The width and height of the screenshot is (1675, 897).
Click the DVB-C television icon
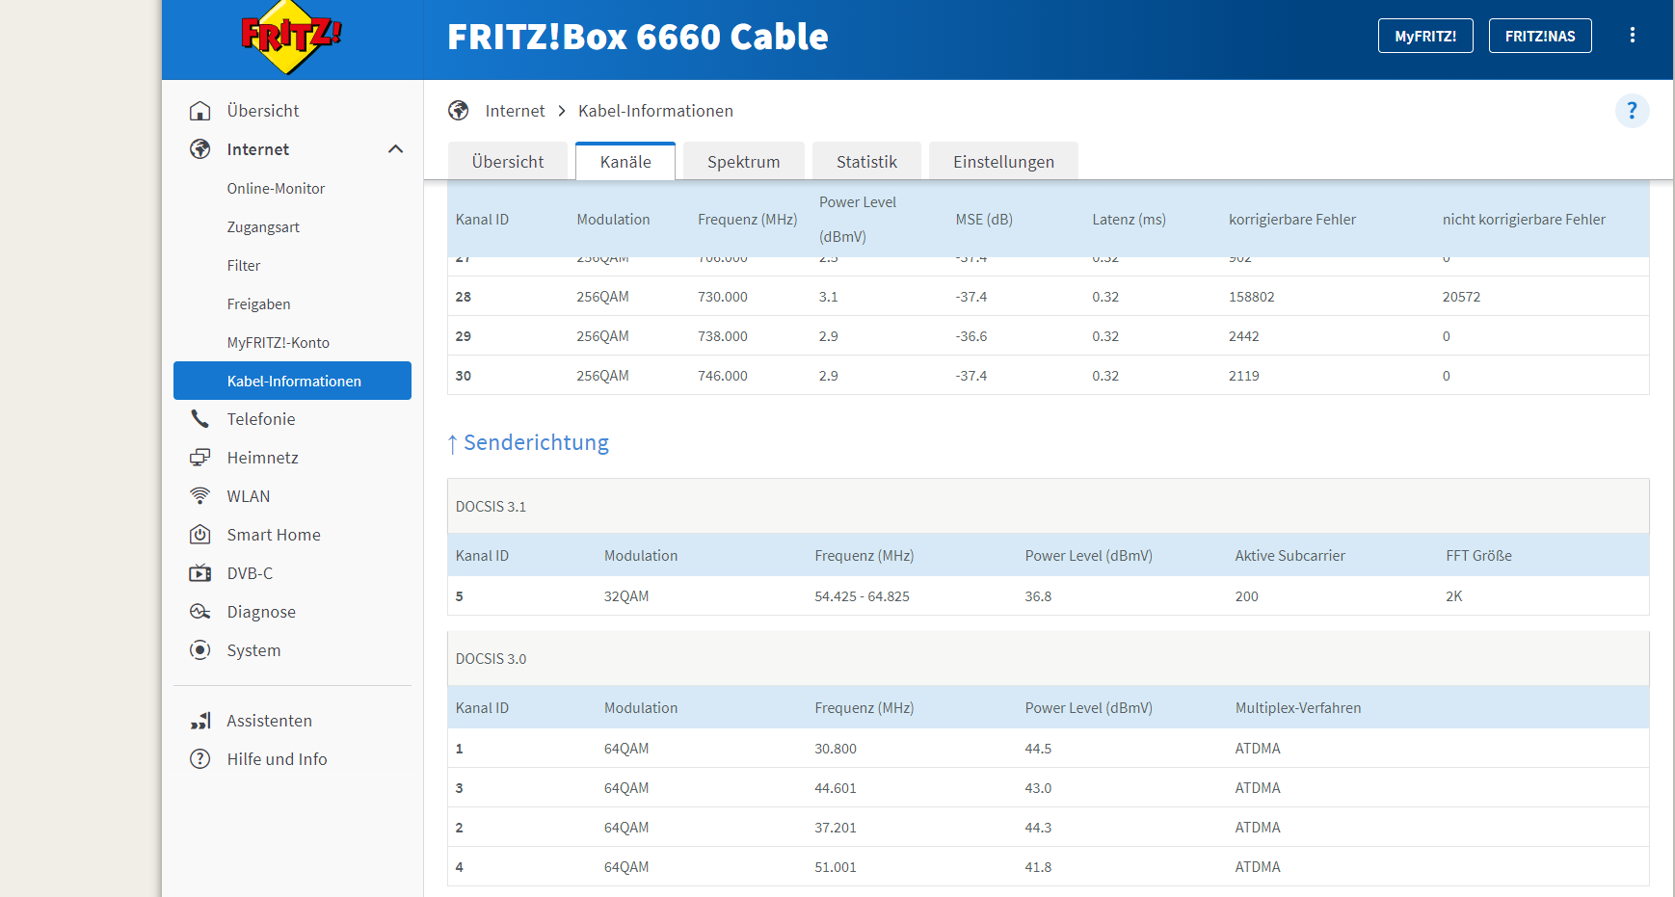point(199,573)
